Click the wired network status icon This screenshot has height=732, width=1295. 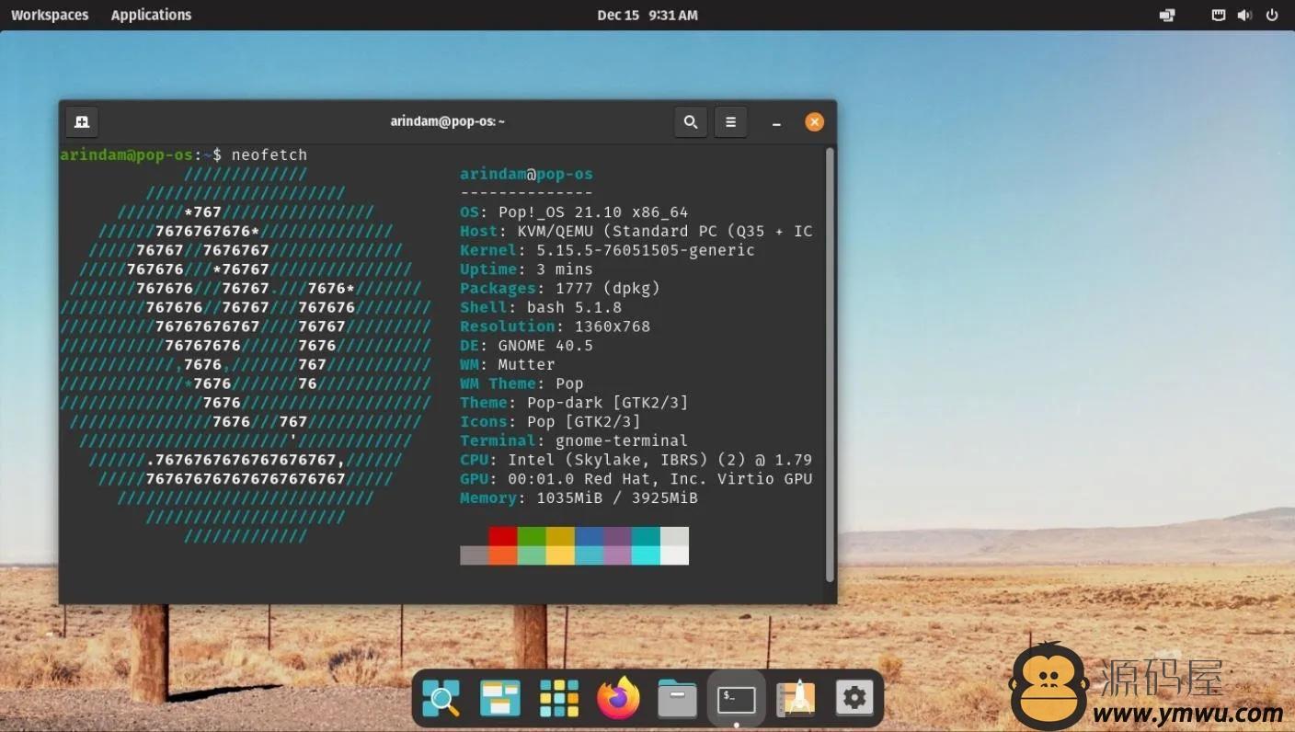point(1219,15)
